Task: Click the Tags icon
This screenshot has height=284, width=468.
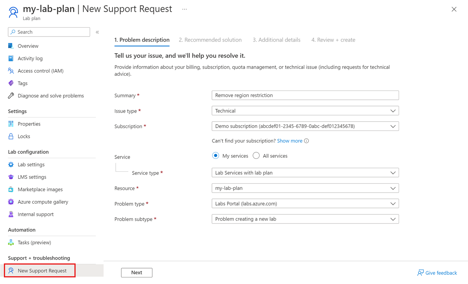Action: [11, 83]
